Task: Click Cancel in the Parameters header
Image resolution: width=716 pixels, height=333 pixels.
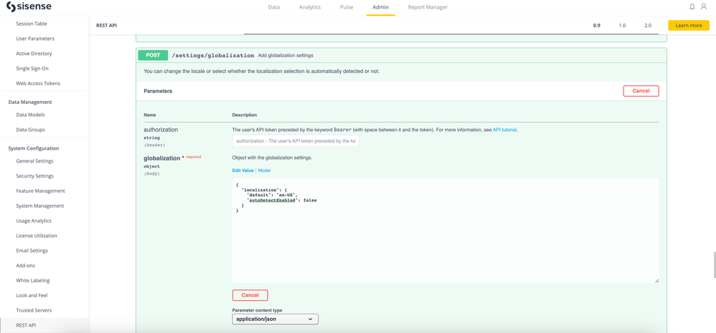Action: [641, 91]
